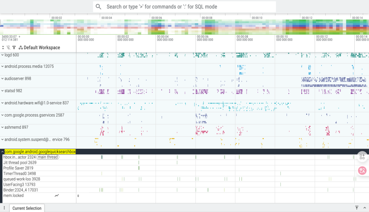
Task: Expand the statsd 982 track group
Action: coord(2,91)
